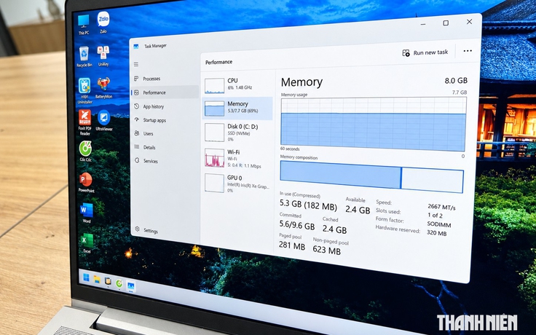Open the Excel desktop shortcut
The width and height of the screenshot is (536, 335).
pos(87,243)
